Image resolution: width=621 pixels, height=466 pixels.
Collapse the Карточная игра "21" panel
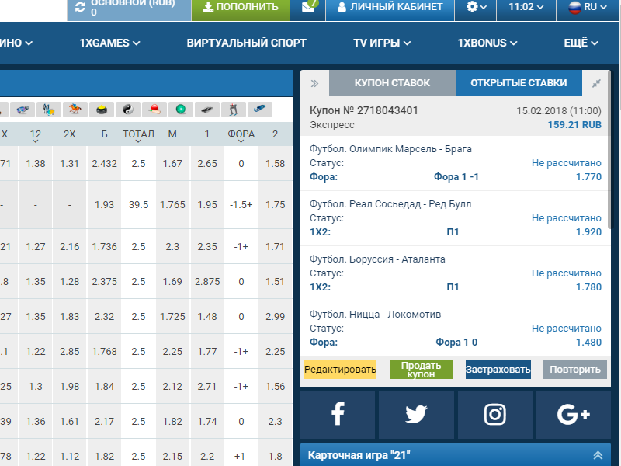598,455
